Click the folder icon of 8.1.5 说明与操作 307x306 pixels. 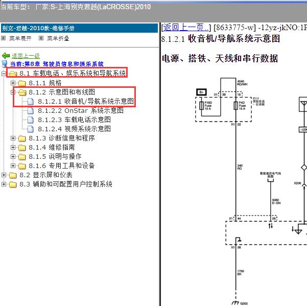point(22,157)
